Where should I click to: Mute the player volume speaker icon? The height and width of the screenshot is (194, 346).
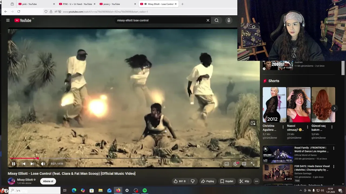[43, 164]
